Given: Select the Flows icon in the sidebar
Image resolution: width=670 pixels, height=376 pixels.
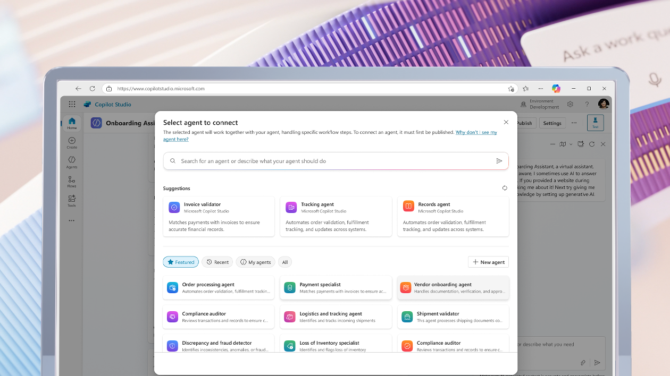Looking at the screenshot, I should click(x=72, y=181).
